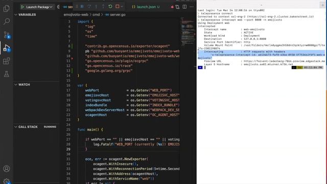327x184 pixels.
Task: Click the RUNNING status in Call Stack
Action: [50, 127]
